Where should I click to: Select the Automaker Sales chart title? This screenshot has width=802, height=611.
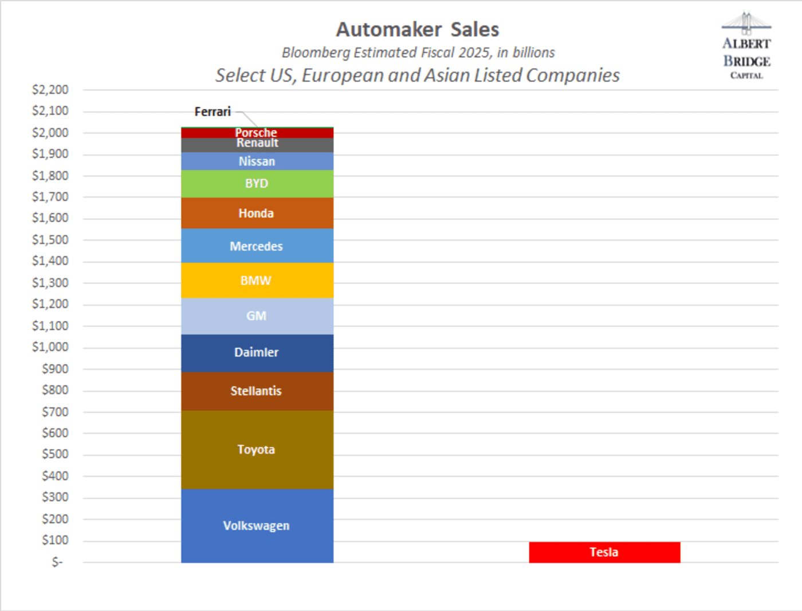click(417, 29)
